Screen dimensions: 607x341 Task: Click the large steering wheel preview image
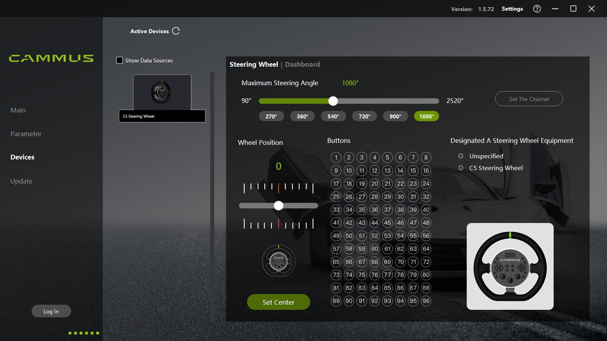click(510, 266)
